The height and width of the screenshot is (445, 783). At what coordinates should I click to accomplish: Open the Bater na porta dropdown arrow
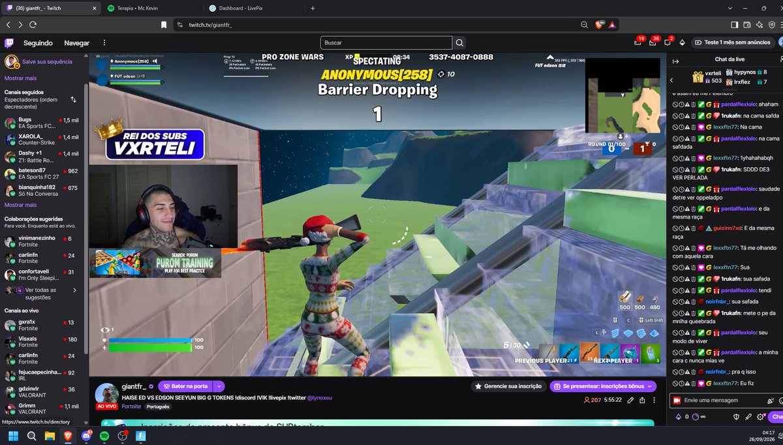tap(219, 386)
